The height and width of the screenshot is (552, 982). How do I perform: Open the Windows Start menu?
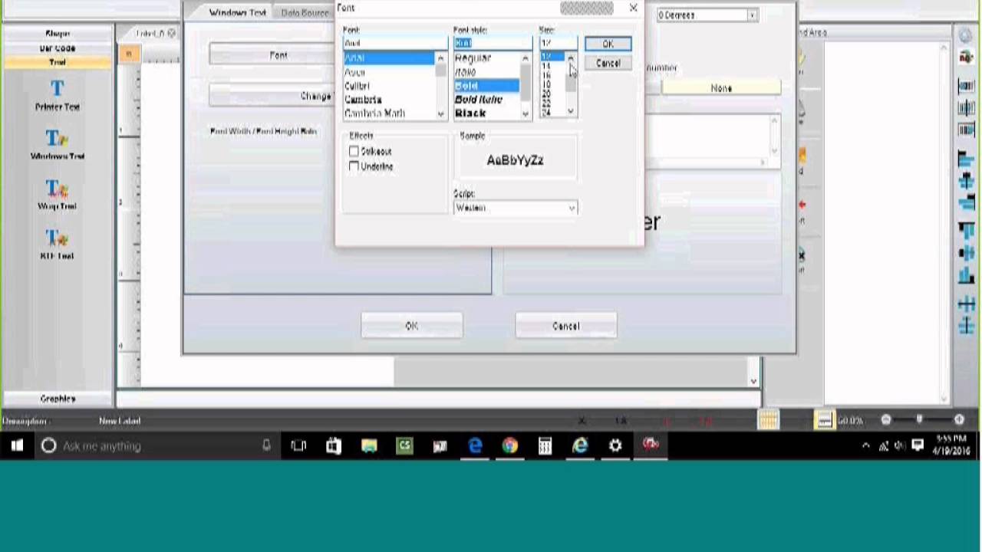pyautogui.click(x=17, y=445)
